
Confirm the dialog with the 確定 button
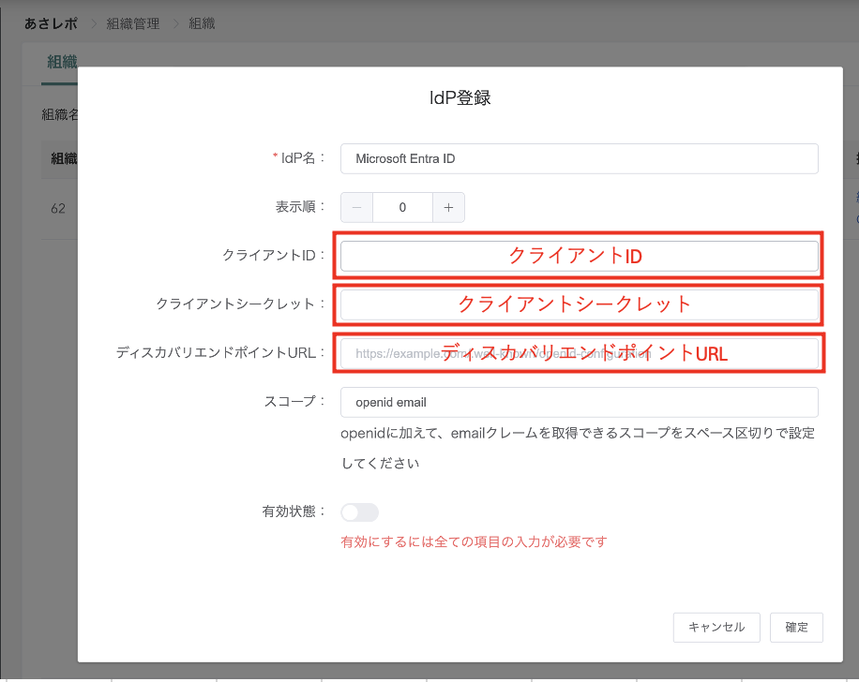(x=796, y=628)
